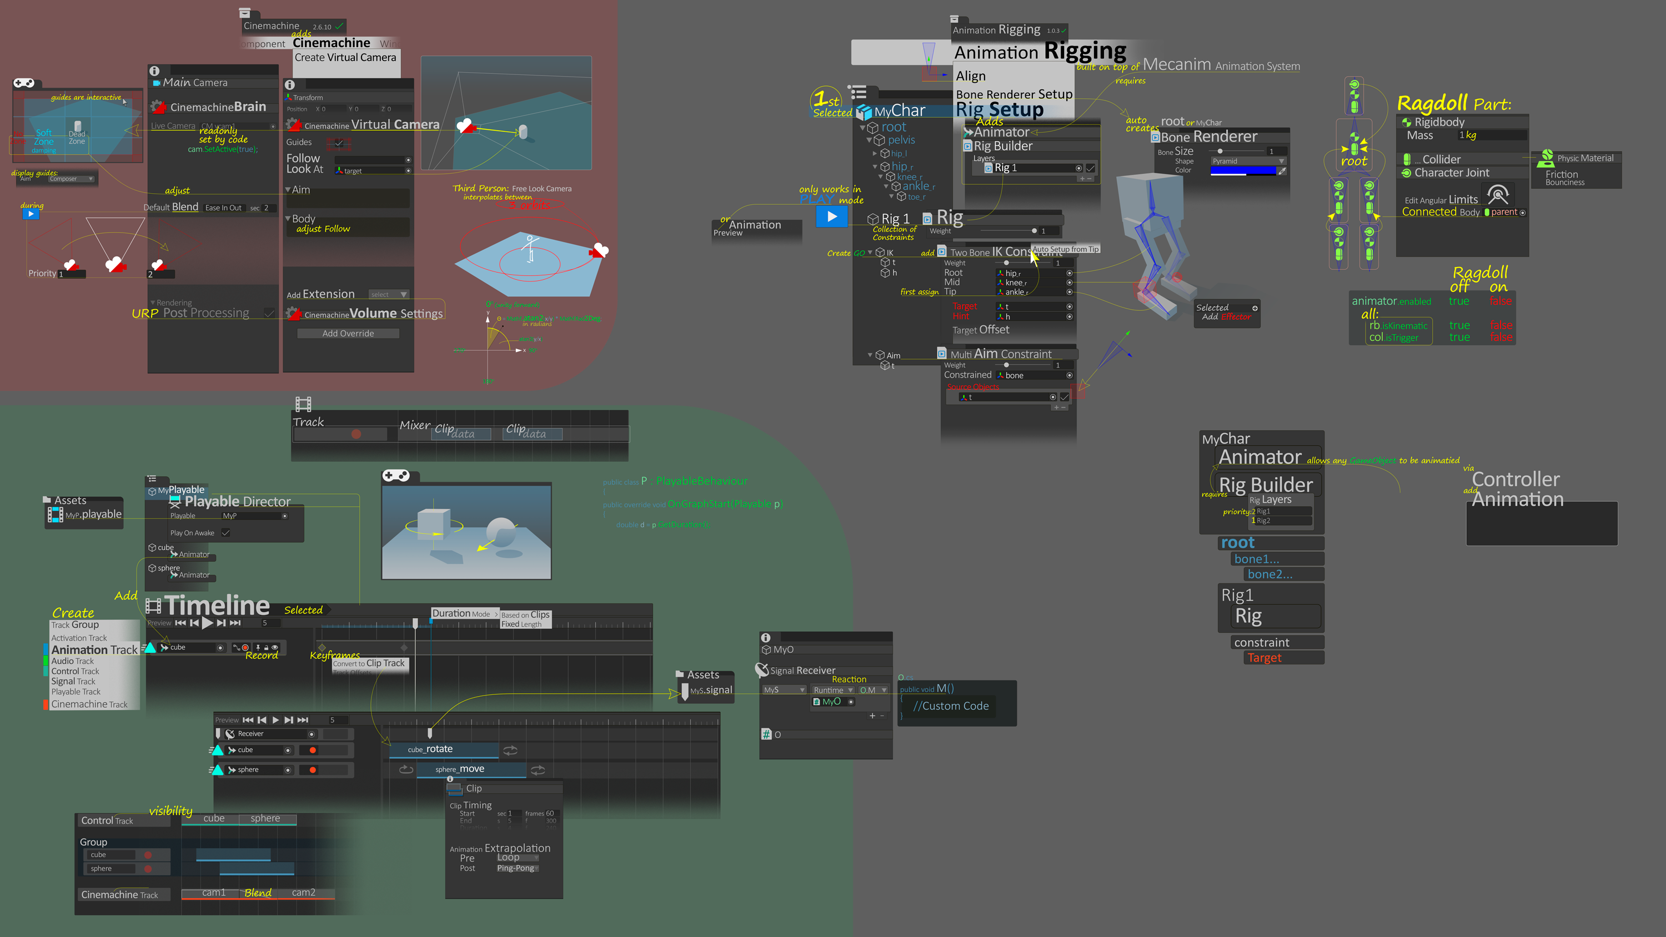Click the Edit Angular Limits icon

[1498, 194]
